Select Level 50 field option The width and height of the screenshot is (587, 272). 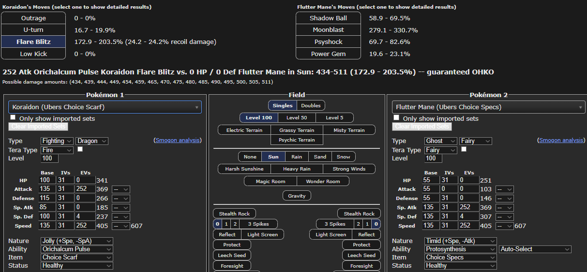click(x=297, y=117)
